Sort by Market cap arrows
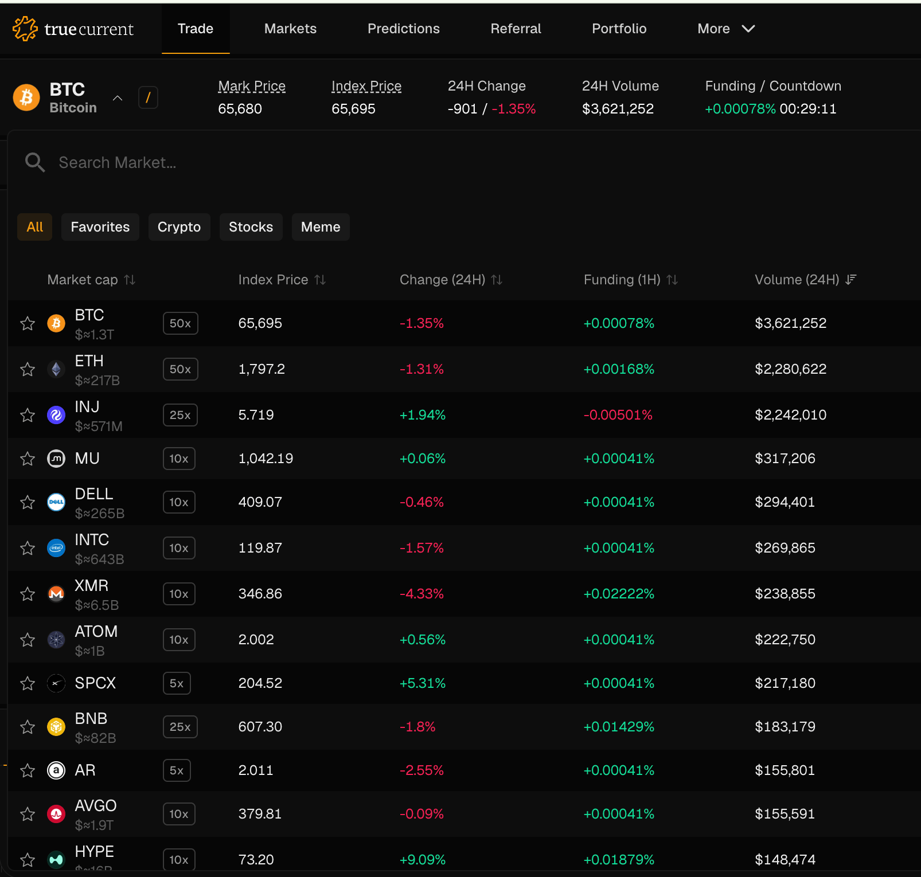The height and width of the screenshot is (877, 921). click(130, 280)
